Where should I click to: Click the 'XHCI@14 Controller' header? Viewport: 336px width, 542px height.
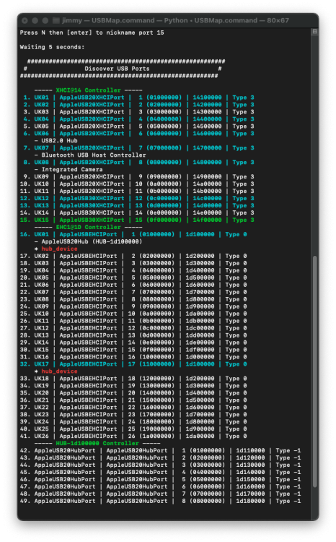click(88, 90)
